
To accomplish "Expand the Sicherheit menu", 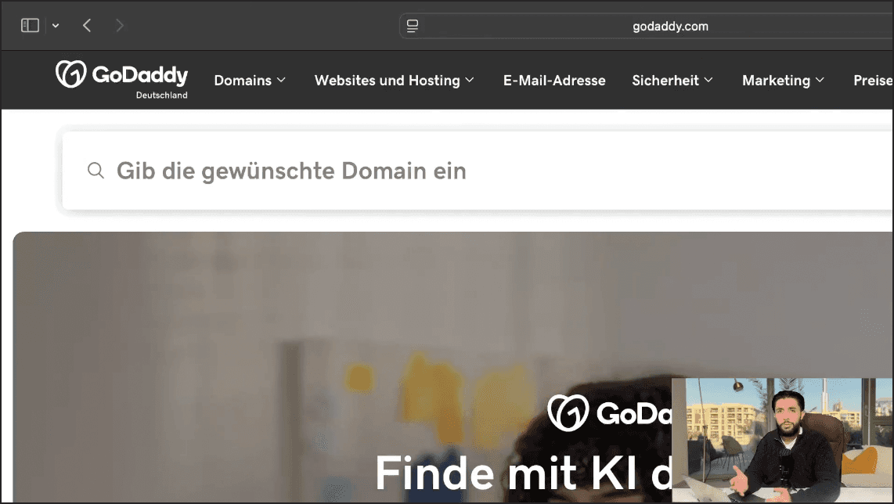I will coord(672,81).
